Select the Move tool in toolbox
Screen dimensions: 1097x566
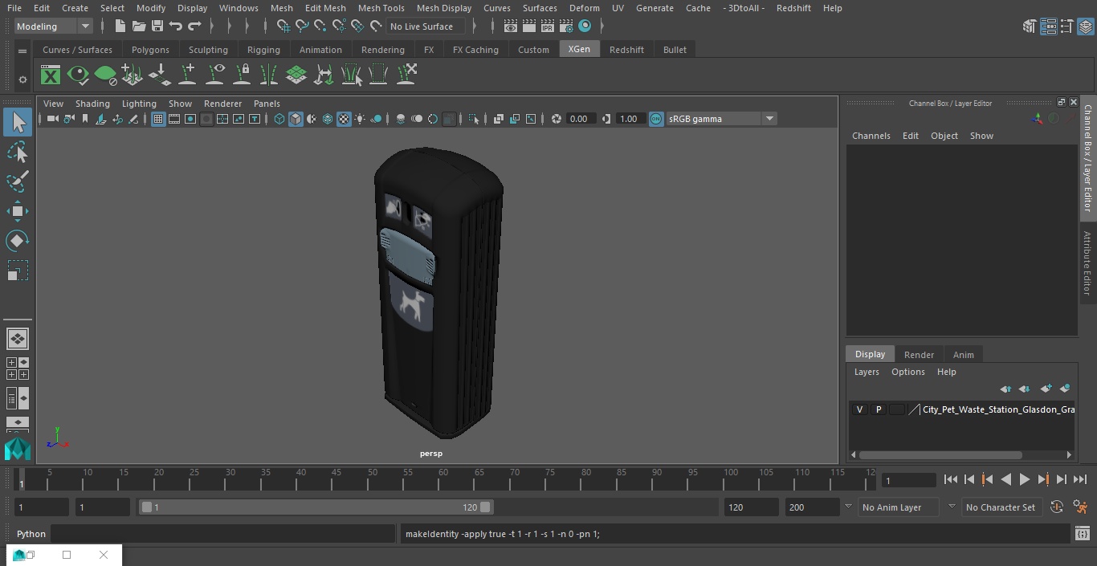[x=18, y=211]
